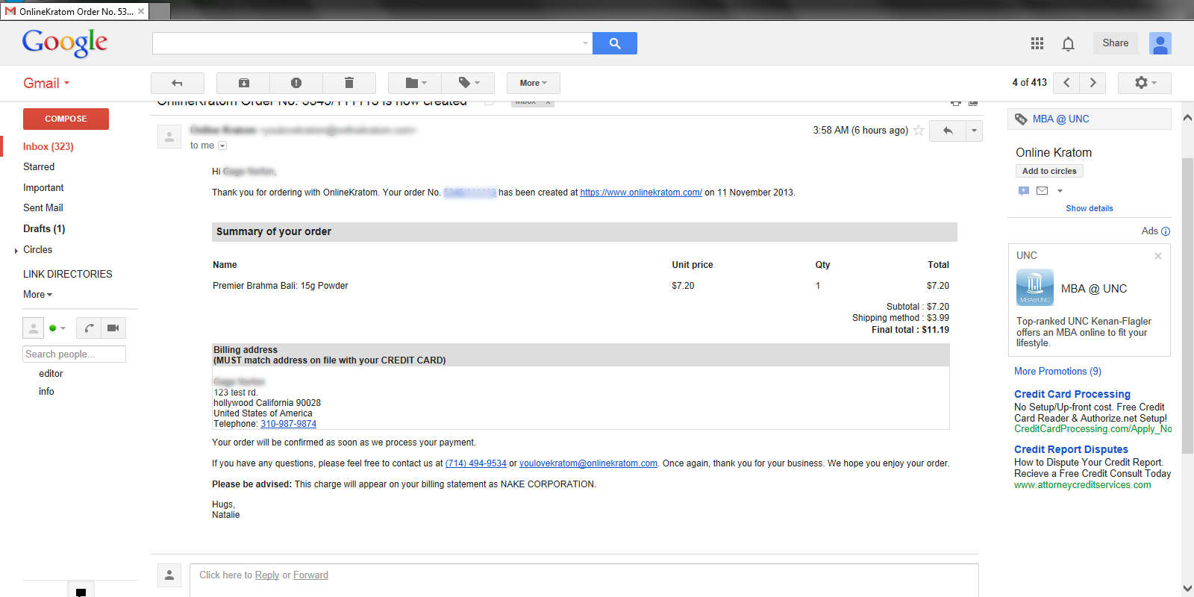1194x597 pixels.
Task: Click Show details in the contact panel
Action: pos(1090,209)
